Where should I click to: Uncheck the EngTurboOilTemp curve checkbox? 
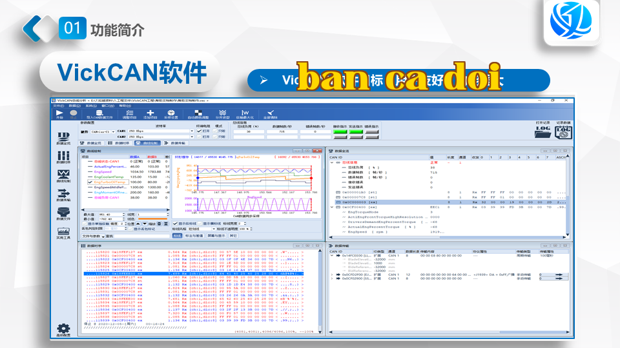tap(90, 182)
